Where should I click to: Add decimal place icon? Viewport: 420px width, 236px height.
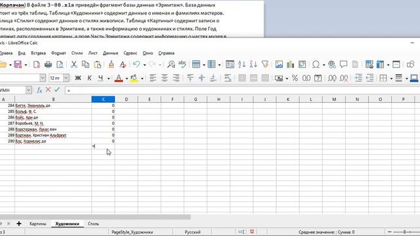(x=332, y=78)
